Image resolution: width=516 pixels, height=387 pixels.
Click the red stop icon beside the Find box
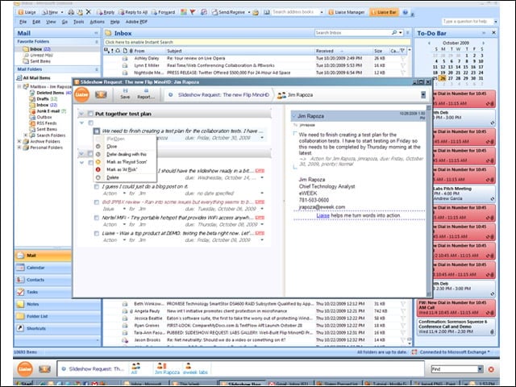click(x=491, y=369)
